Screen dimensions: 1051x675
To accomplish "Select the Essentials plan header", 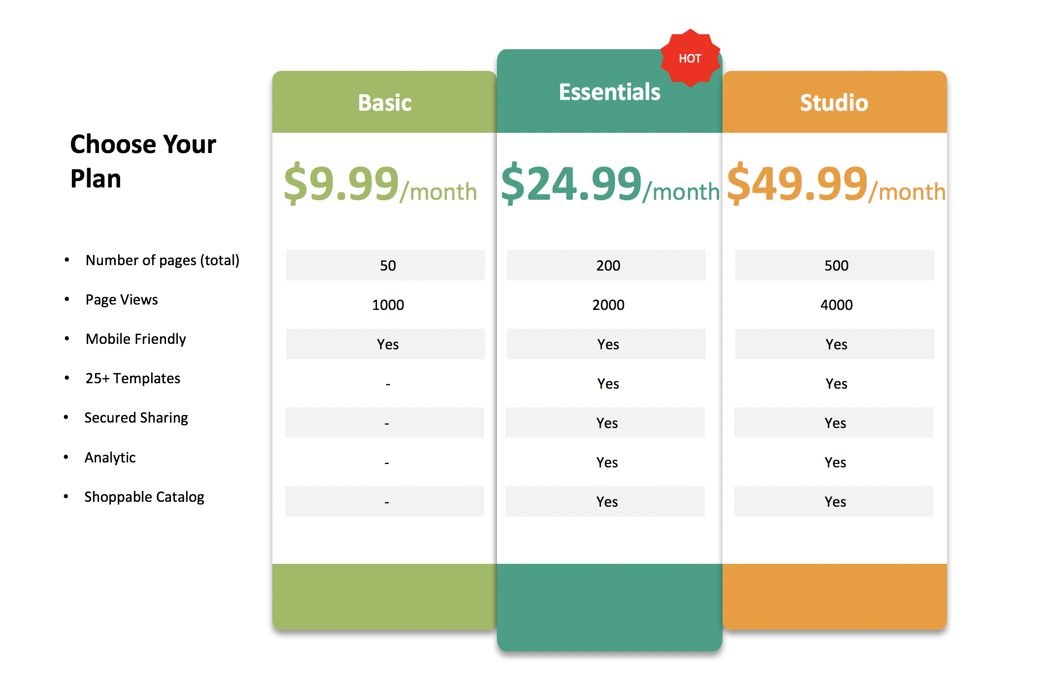I will coord(609,92).
